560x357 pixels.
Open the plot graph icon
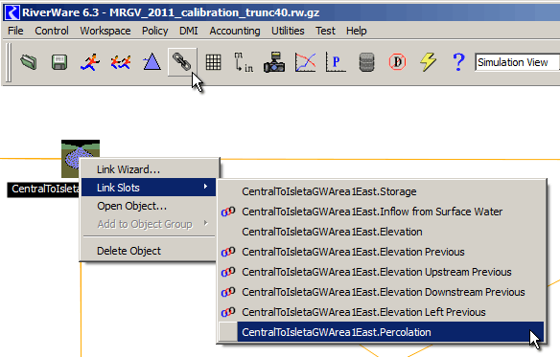pyautogui.click(x=305, y=62)
